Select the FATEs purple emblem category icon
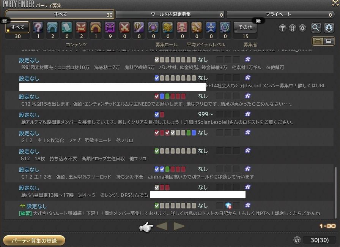 click(153, 27)
